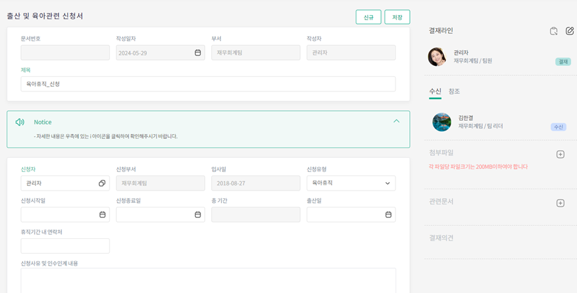Click 김한결 recipient profile thumbnail
Viewport: 577px width, 293px height.
[x=442, y=122]
